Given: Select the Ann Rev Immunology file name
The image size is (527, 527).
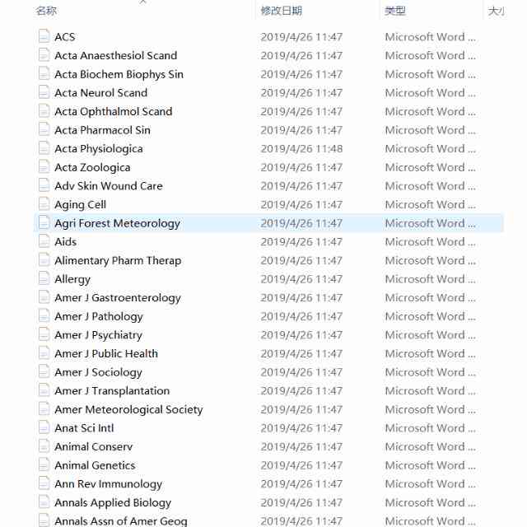Looking at the screenshot, I should [x=109, y=484].
